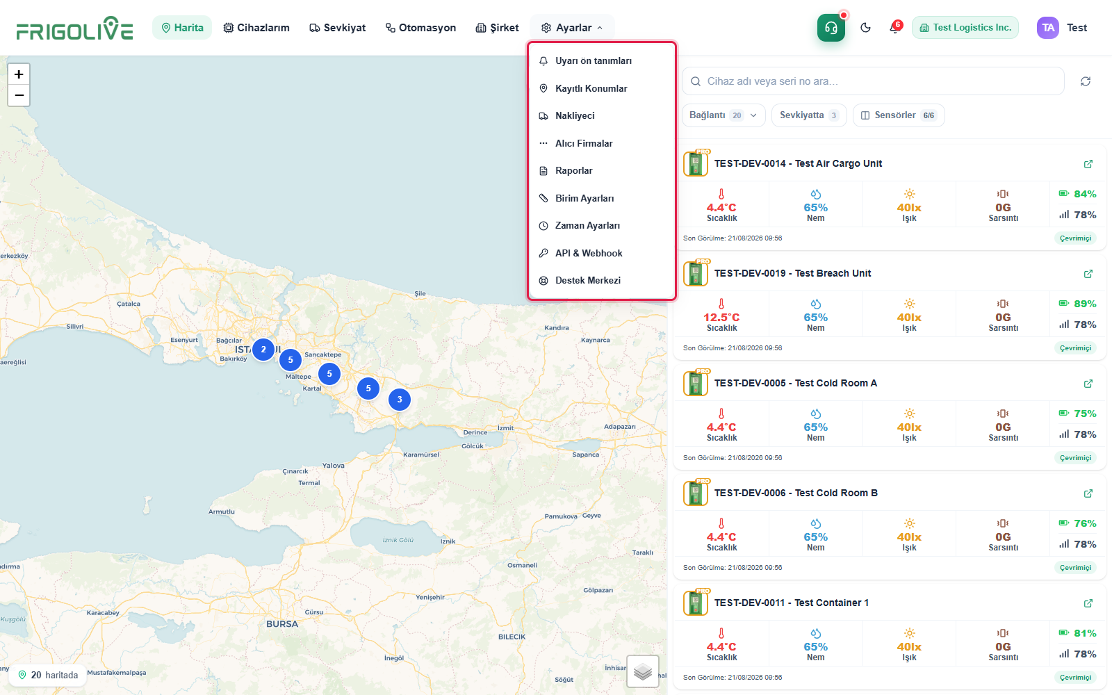Screen dimensions: 1112x695
Task: Click TEST-DEV-0019 device thumbnail
Action: click(696, 274)
